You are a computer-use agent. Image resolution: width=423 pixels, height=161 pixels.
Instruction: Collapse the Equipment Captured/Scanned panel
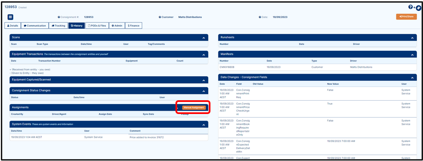pyautogui.click(x=204, y=80)
